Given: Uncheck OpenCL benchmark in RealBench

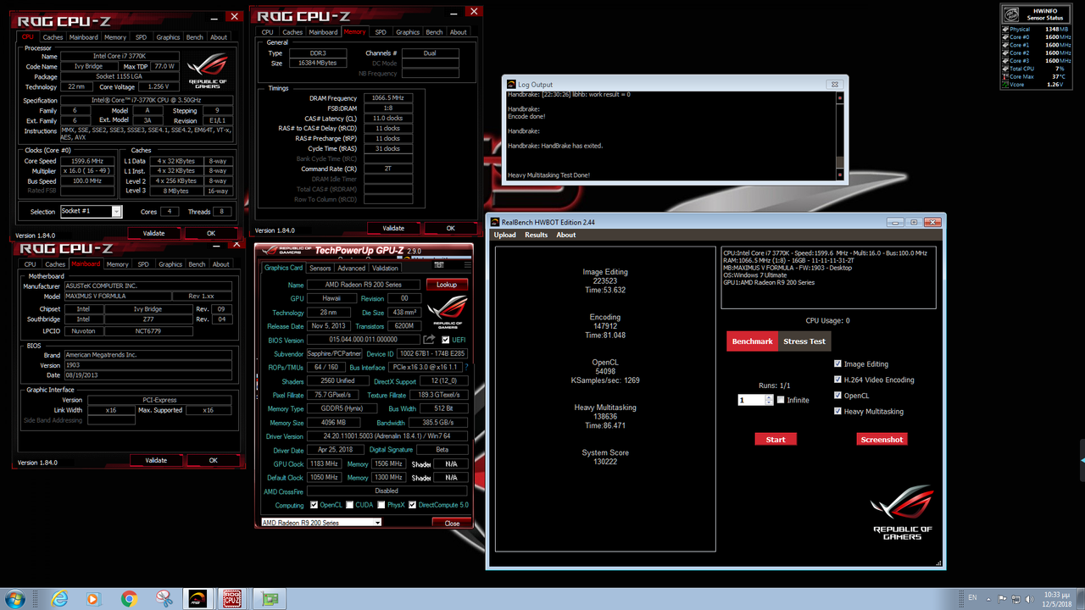Looking at the screenshot, I should 837,395.
